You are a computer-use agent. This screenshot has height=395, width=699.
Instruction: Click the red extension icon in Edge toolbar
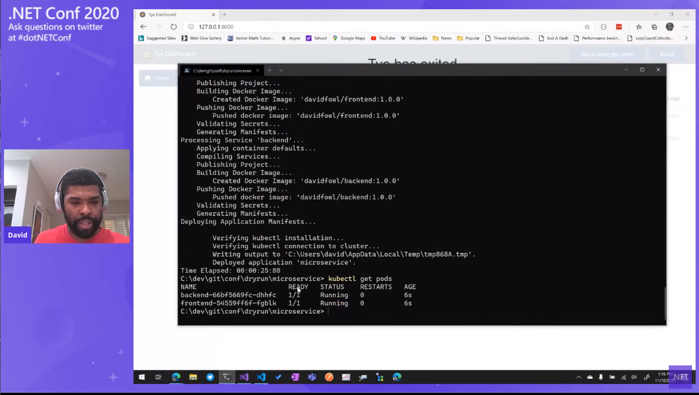[619, 27]
